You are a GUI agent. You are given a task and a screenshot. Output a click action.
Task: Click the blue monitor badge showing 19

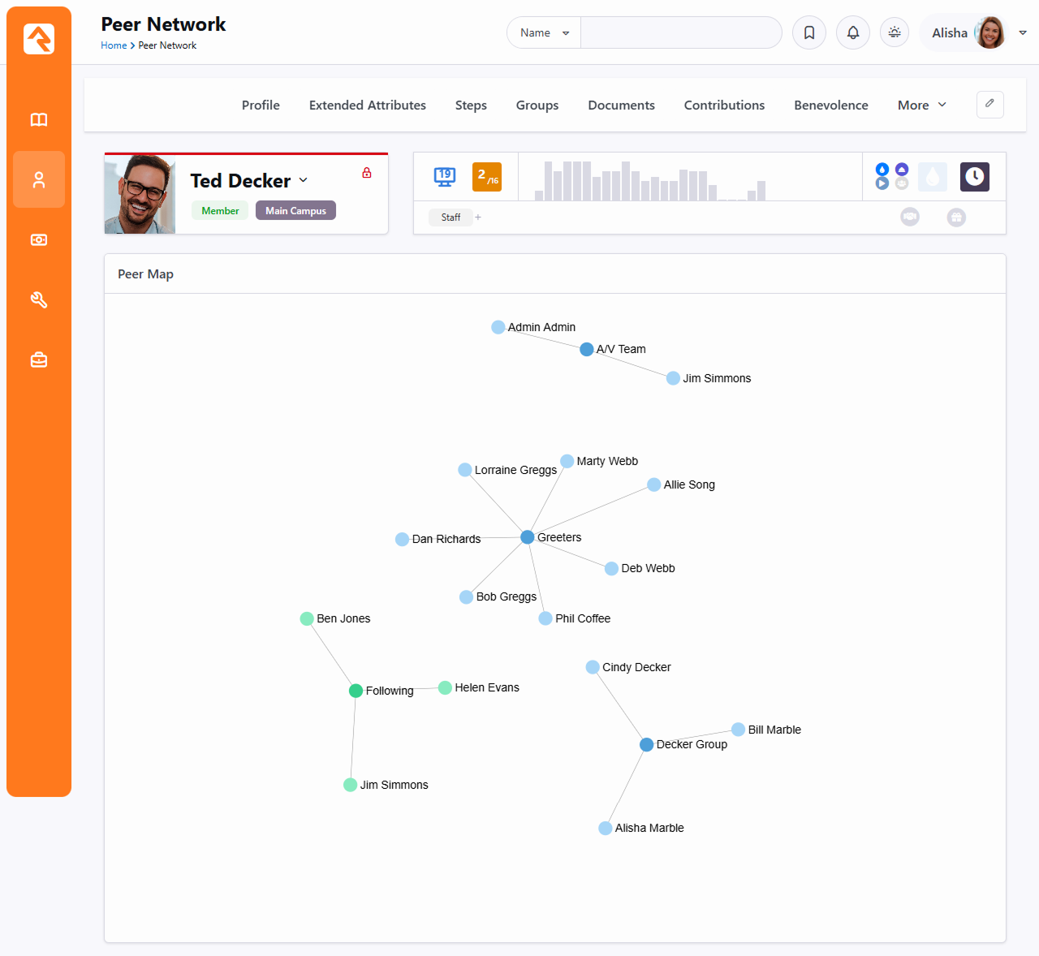point(445,176)
